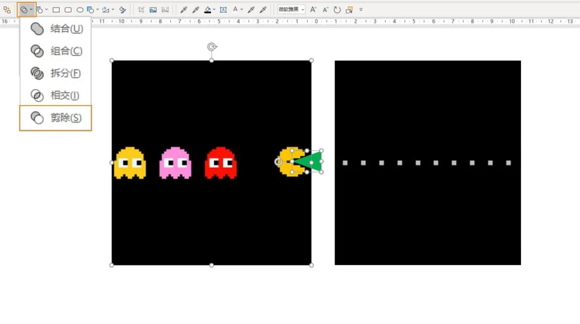Select the Rounded Rectangle shape tool
The width and height of the screenshot is (580, 324).
(x=68, y=10)
